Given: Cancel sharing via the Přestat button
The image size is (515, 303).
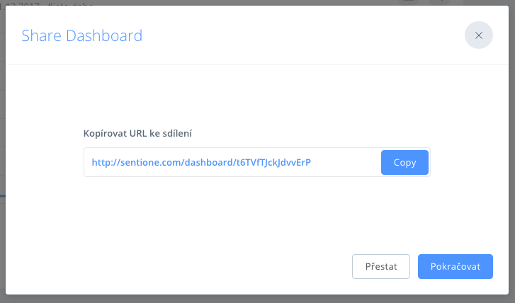Looking at the screenshot, I should [x=381, y=266].
